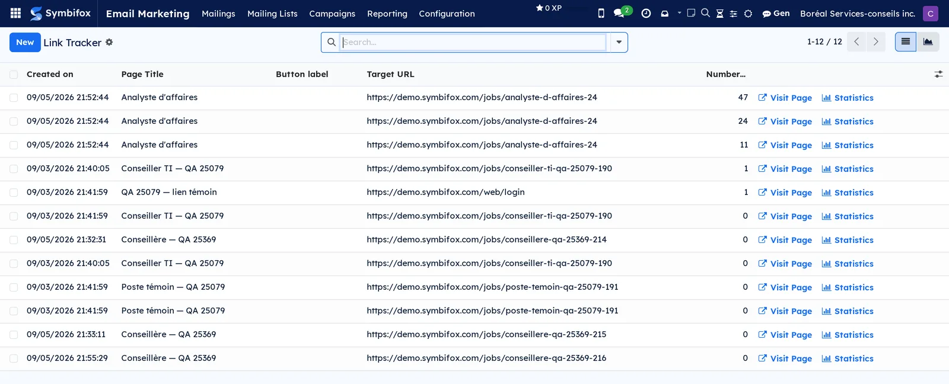The image size is (949, 384).
Task: Open the Link Tracker gear actions menu
Action: click(109, 42)
